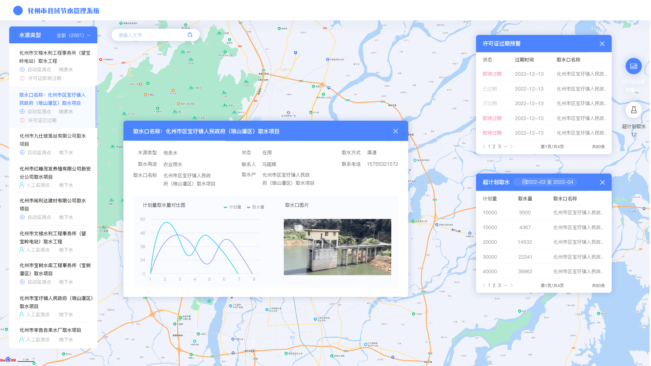Open page 3 of over-plan intake list
Viewport: 651px width, 366px height.
[x=499, y=285]
